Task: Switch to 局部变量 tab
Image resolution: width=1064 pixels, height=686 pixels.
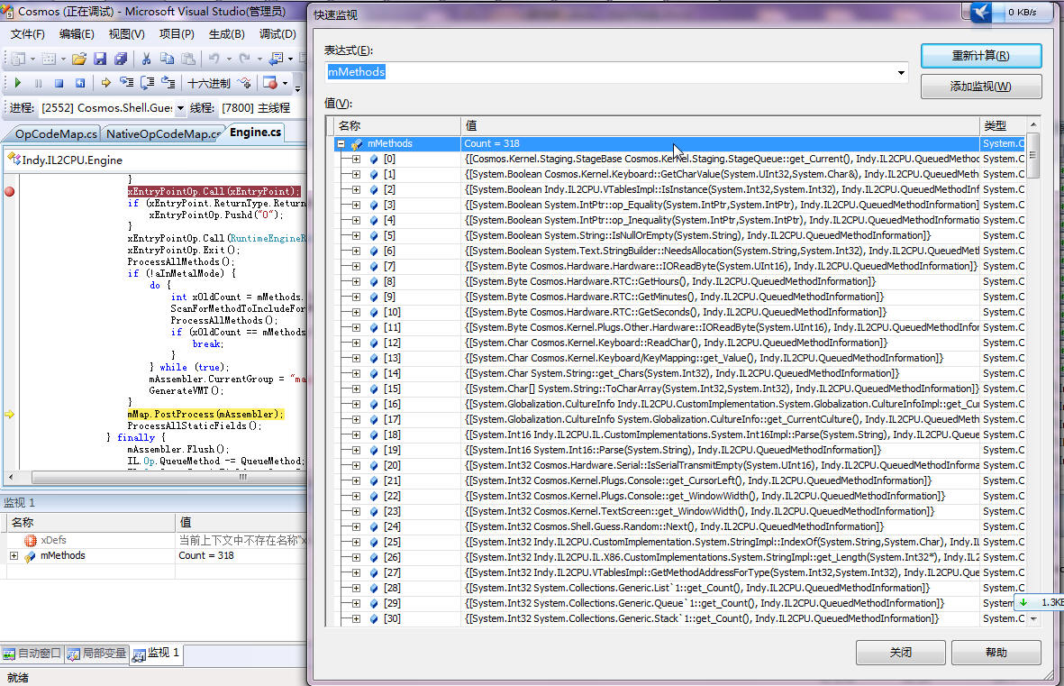Action: click(x=97, y=654)
